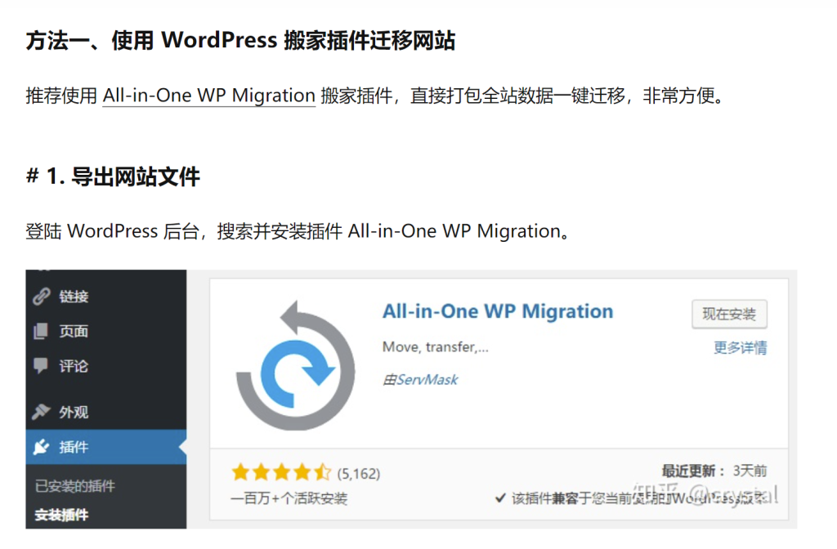Click the 最近更新 3天前 text
Image resolution: width=837 pixels, height=549 pixels.
click(714, 471)
